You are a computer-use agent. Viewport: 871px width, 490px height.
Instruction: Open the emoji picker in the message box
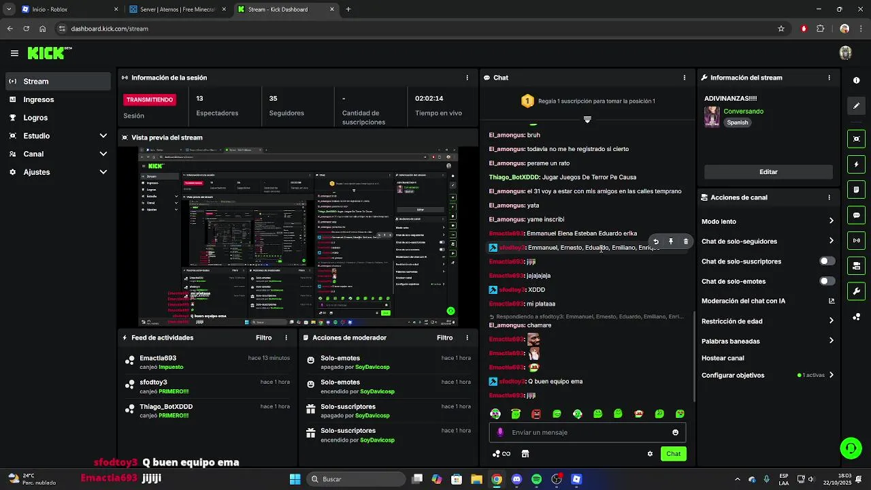675,432
